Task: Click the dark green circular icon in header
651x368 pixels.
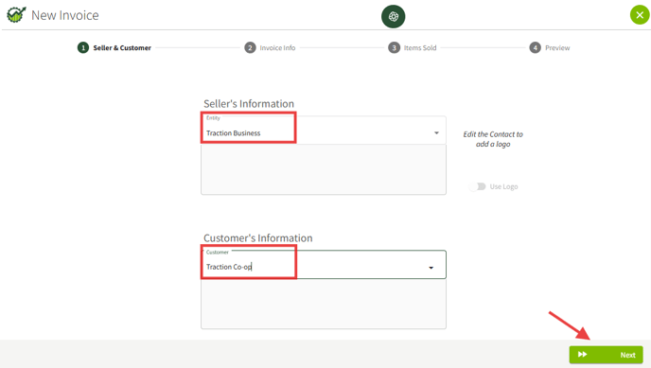Action: 394,17
